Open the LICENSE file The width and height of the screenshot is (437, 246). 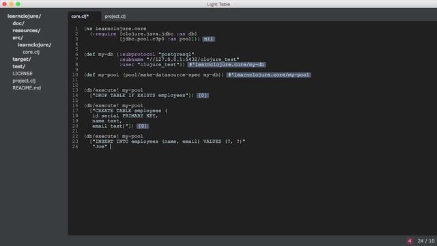(x=23, y=73)
